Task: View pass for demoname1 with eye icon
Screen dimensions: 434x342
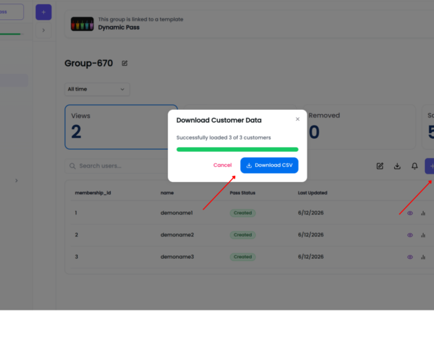Action: (x=410, y=213)
